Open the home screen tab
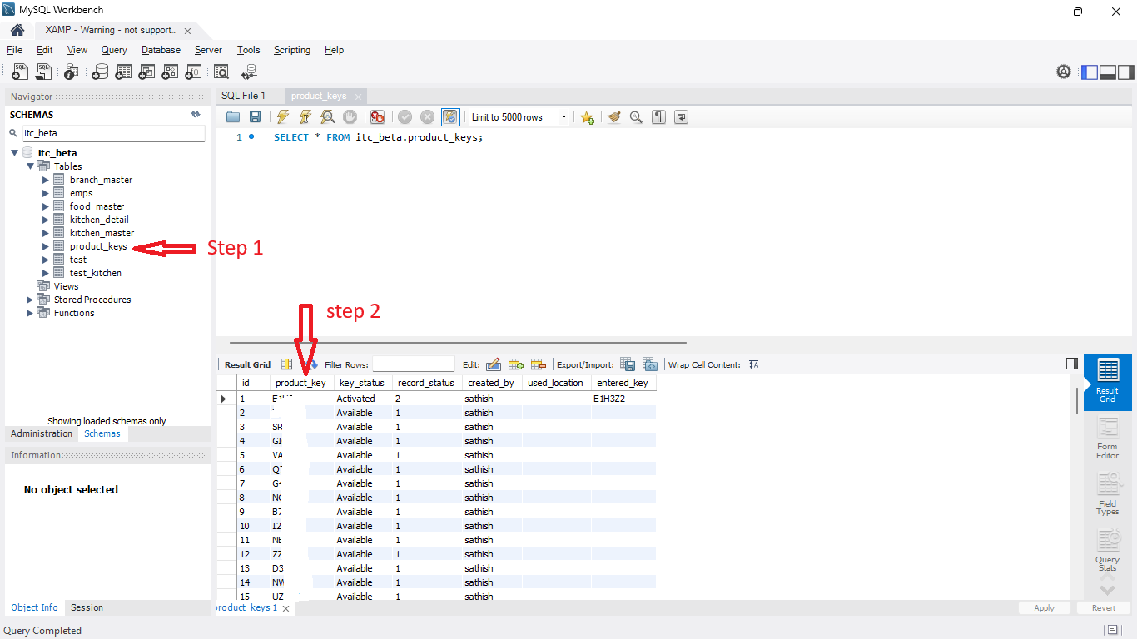This screenshot has height=639, width=1137. pos(17,29)
